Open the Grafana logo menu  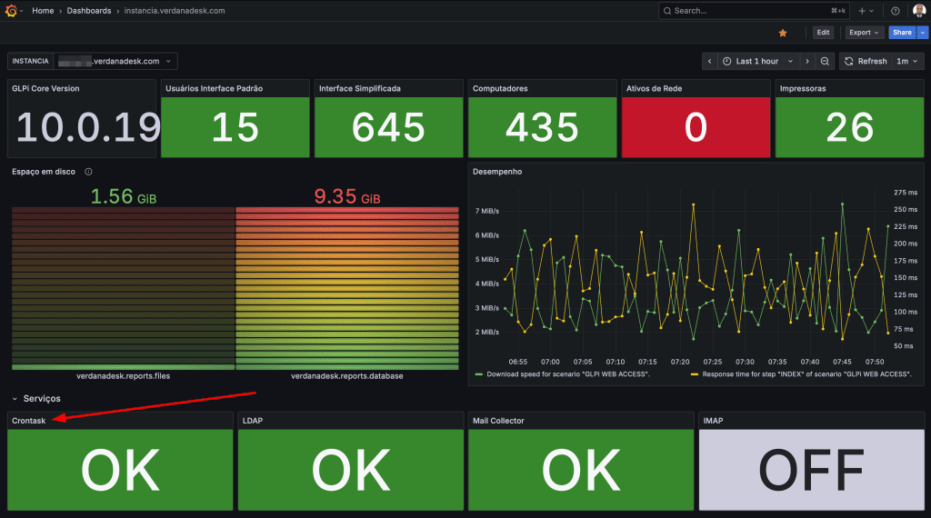11,11
